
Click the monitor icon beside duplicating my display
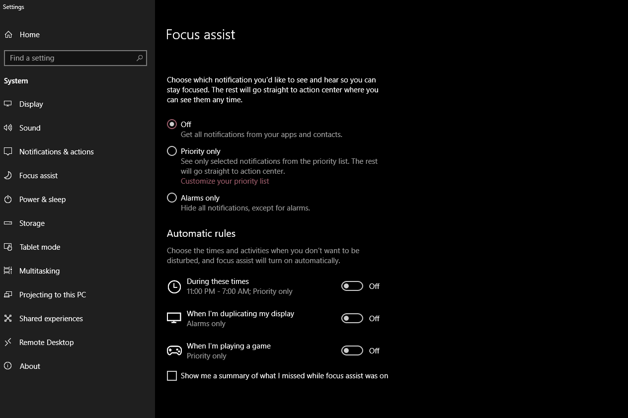[174, 318]
